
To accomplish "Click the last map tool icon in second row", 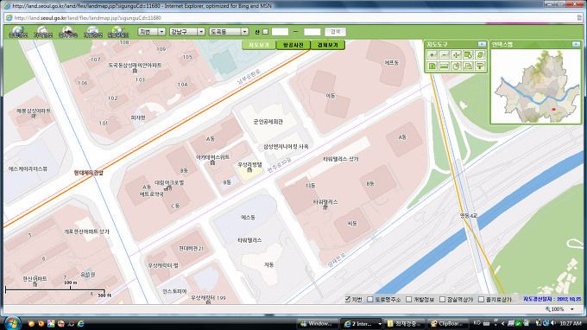I will click(480, 67).
